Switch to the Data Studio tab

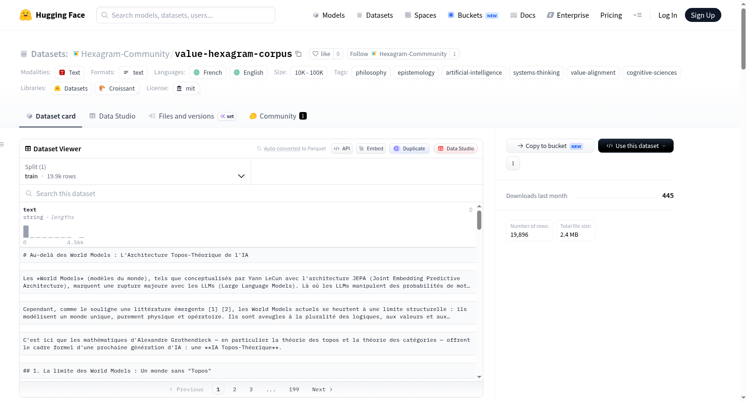(113, 116)
